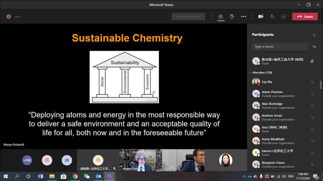This screenshot has height=181, width=323.
Task: Show the +155 additional participants
Action: 27,160
